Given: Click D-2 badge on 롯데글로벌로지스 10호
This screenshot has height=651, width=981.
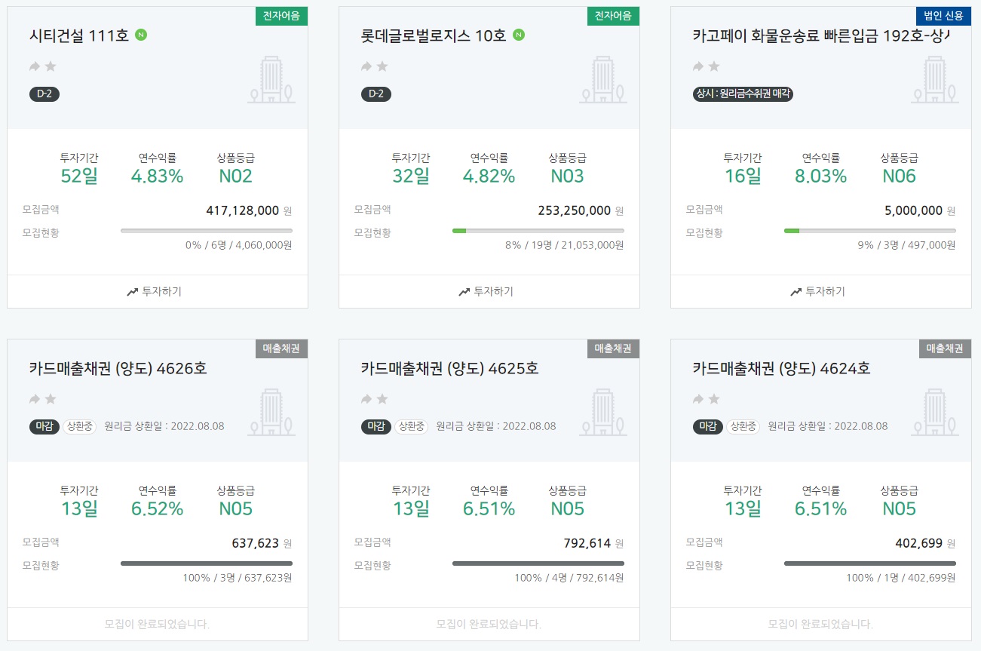Looking at the screenshot, I should pos(376,94).
